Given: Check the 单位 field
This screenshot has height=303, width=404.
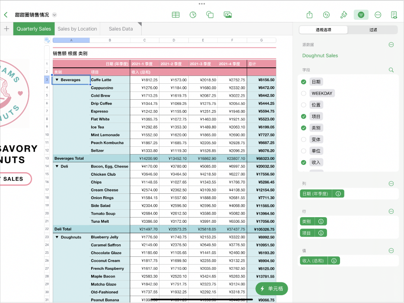Looking at the screenshot, I should (x=303, y=151).
